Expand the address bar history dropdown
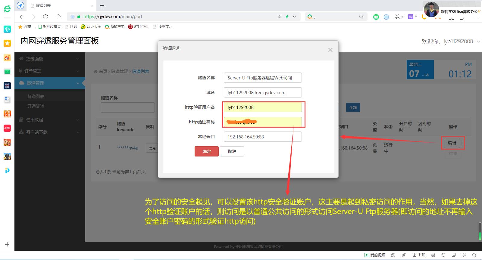The image size is (482, 260). pyautogui.click(x=294, y=17)
